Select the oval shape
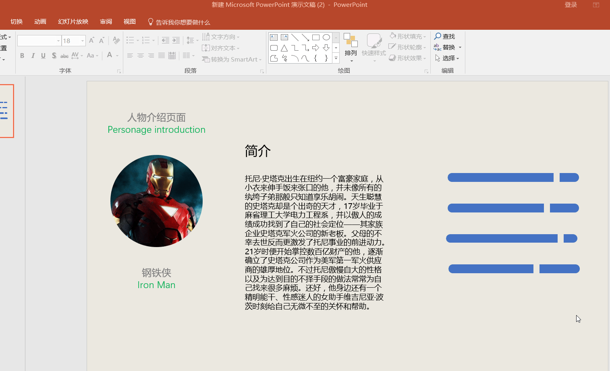610x371 pixels. [x=326, y=37]
